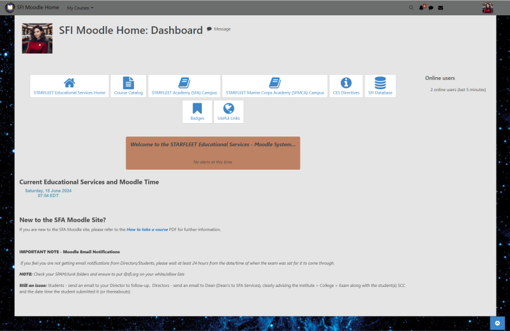The width and height of the screenshot is (510, 331).
Task: Click the SFI Moodle Home logo
Action: click(10, 8)
